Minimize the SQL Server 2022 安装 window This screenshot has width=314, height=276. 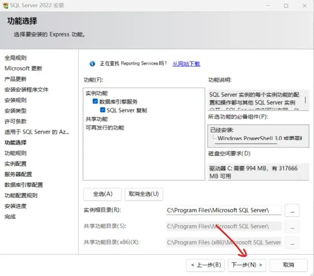268,6
